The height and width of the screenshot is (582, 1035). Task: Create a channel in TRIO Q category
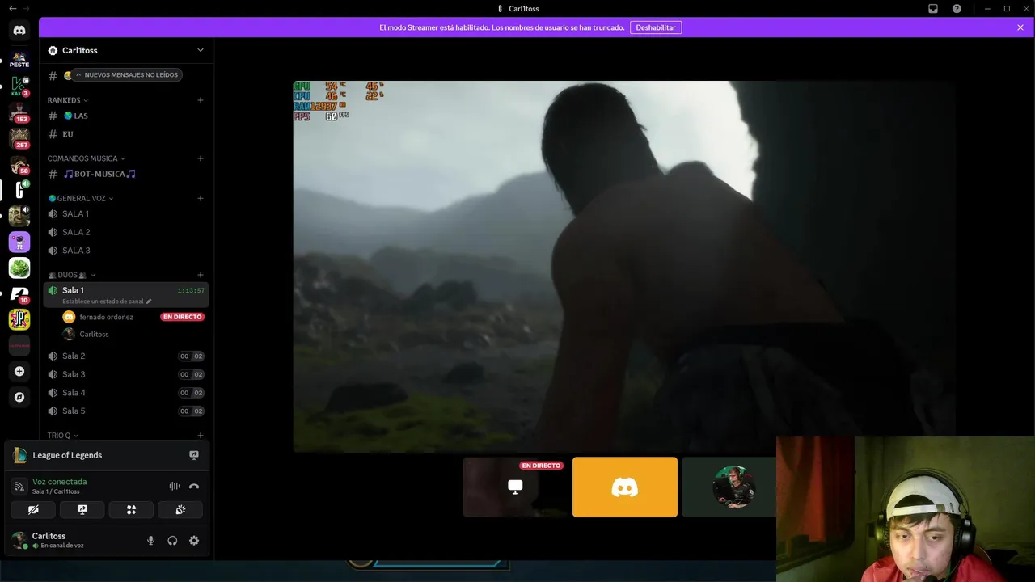201,436
